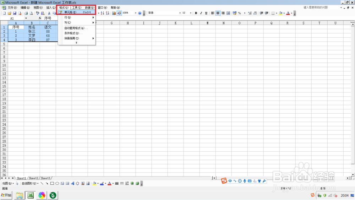Open the File menu
Screen dimensions: 355x200
click(x=12, y=8)
